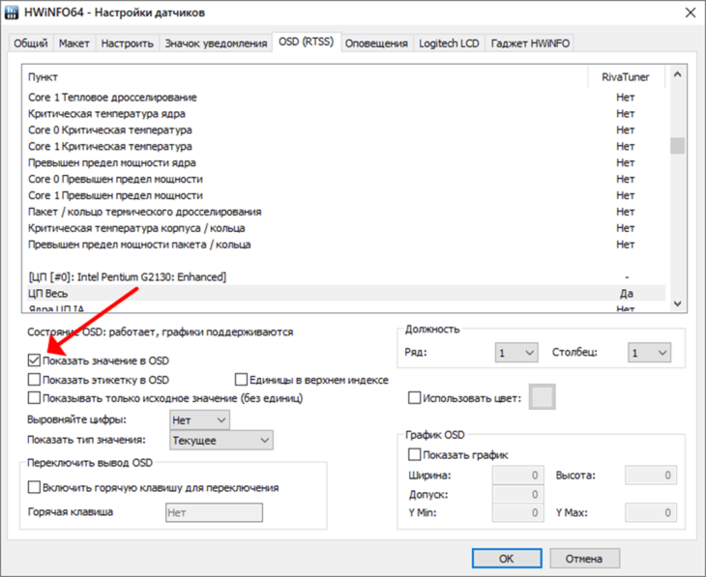Select Core 1 Тепловое дросселирование row
This screenshot has width=706, height=577.
pyautogui.click(x=346, y=98)
